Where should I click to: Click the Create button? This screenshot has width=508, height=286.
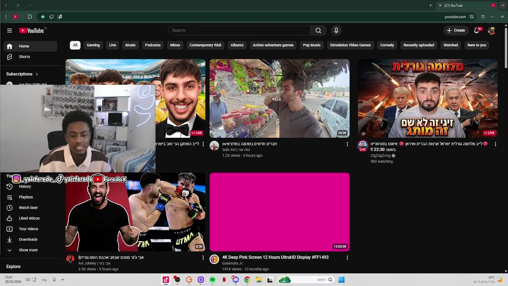coord(456,31)
